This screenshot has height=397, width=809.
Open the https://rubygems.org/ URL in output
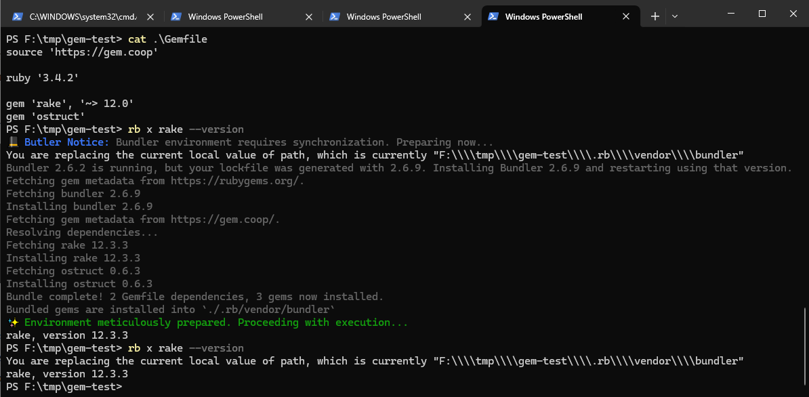pos(237,181)
